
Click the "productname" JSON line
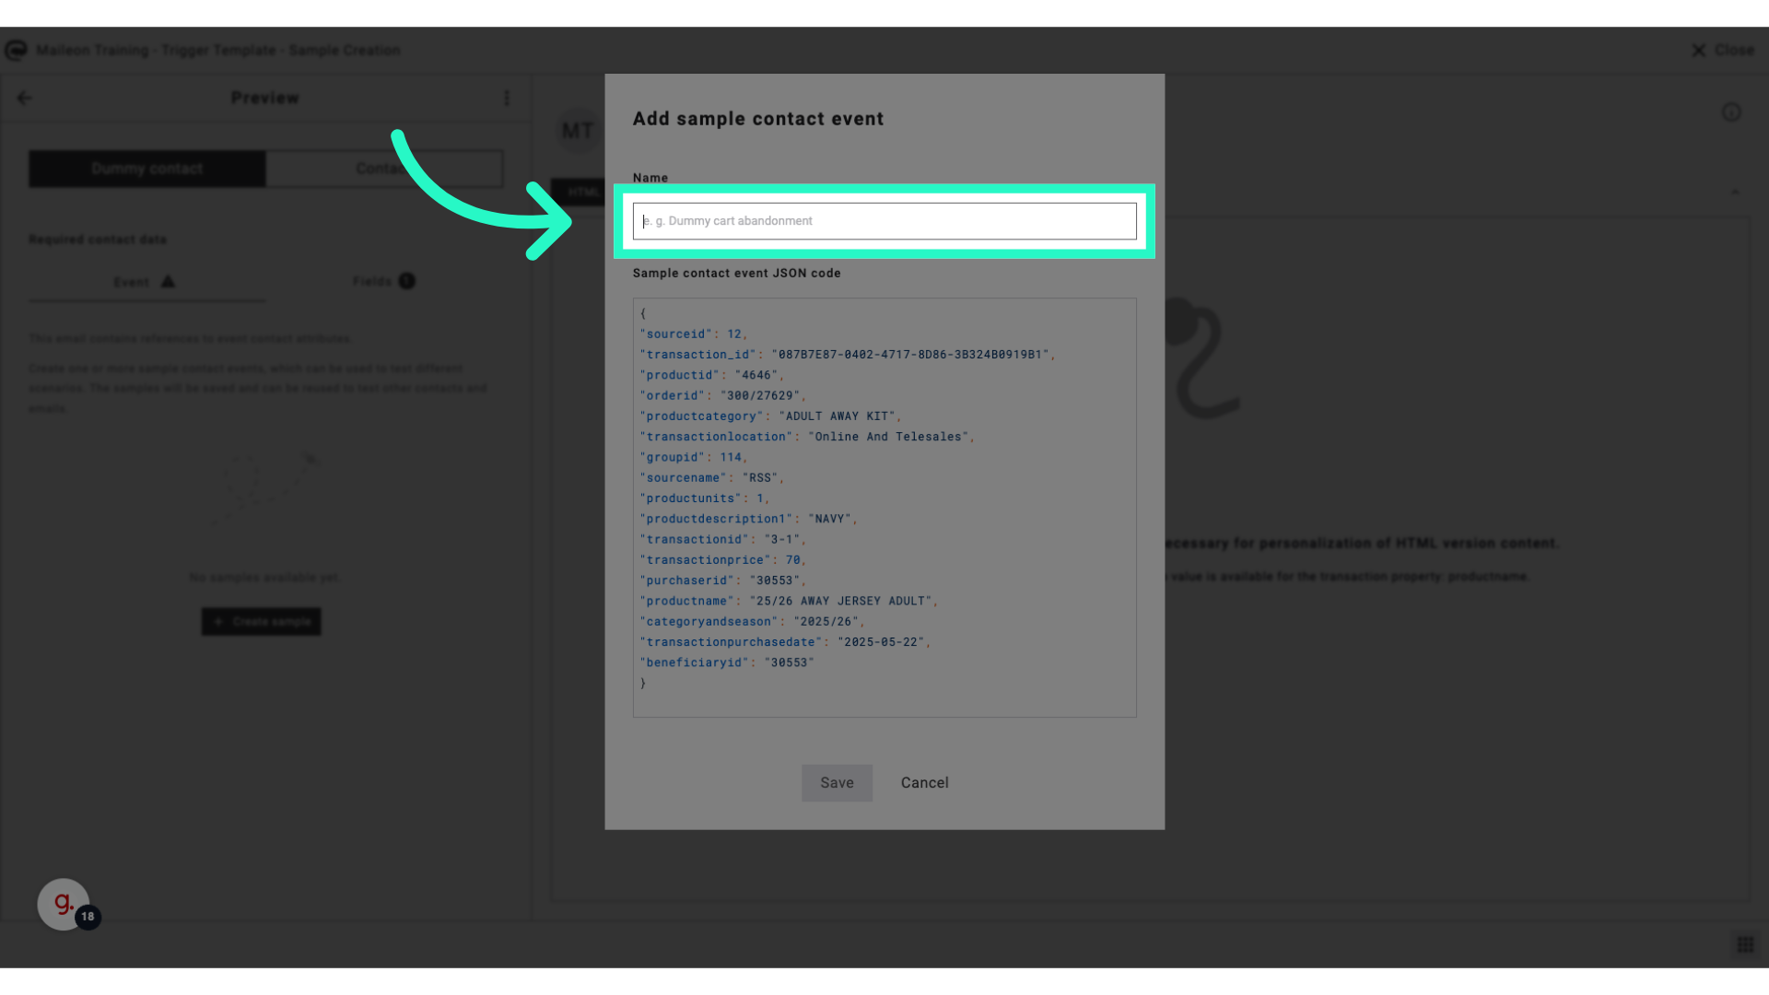(x=789, y=601)
